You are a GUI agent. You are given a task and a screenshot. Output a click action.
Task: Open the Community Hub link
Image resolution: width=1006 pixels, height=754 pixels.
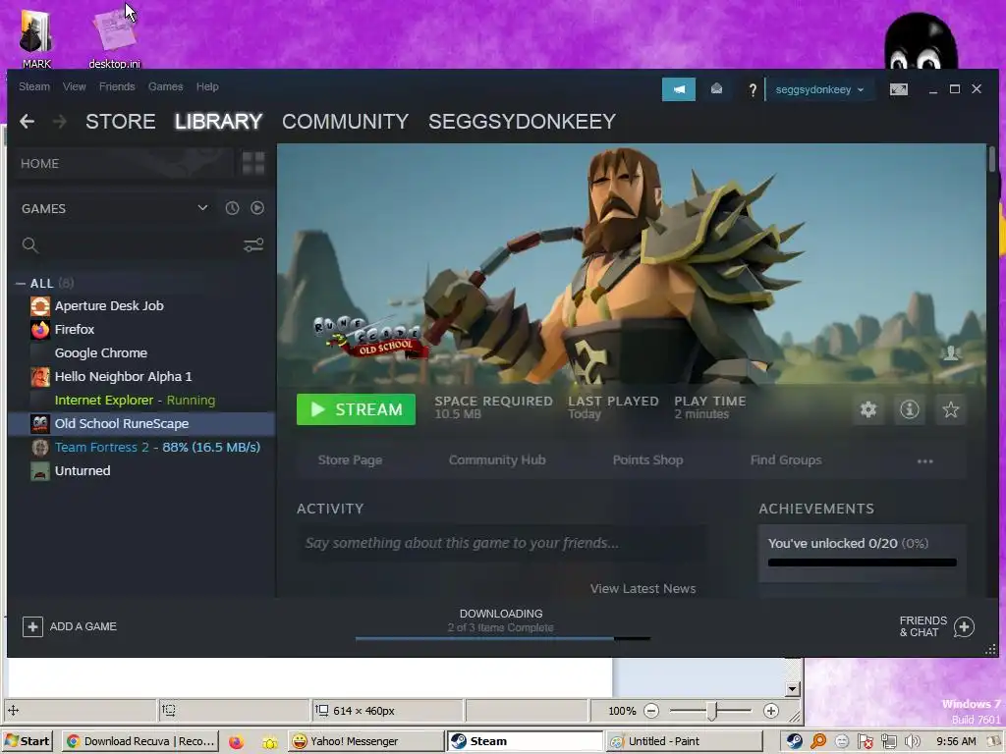497,459
